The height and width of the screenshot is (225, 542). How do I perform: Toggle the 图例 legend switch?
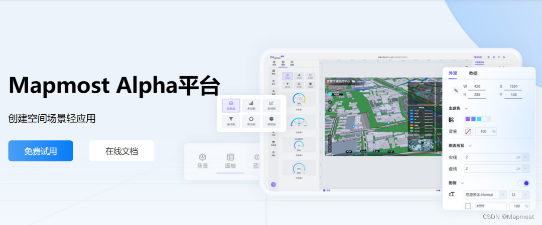point(523,183)
